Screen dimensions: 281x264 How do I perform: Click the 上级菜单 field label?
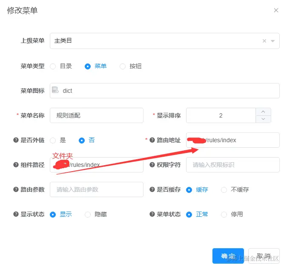coord(32,41)
